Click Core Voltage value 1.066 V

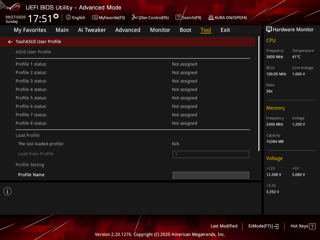click(x=298, y=74)
